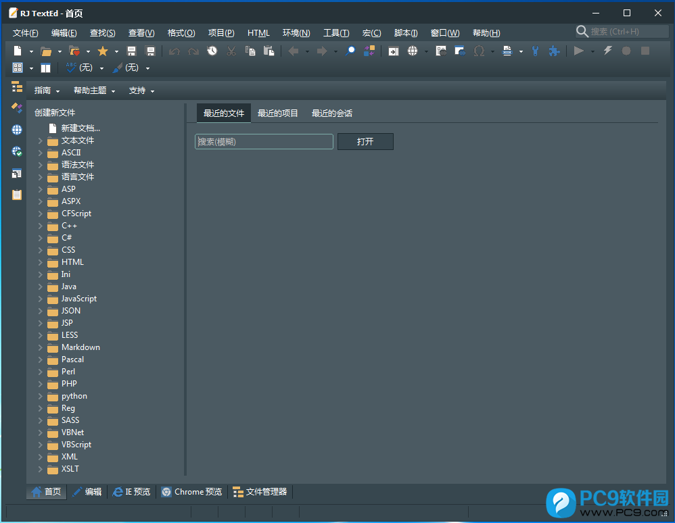Open the new file icon's dropdown arrow

pos(31,51)
